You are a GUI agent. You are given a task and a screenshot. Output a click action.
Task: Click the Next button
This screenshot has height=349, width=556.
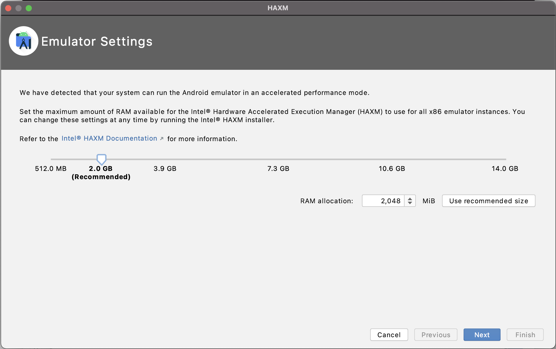pyautogui.click(x=482, y=335)
